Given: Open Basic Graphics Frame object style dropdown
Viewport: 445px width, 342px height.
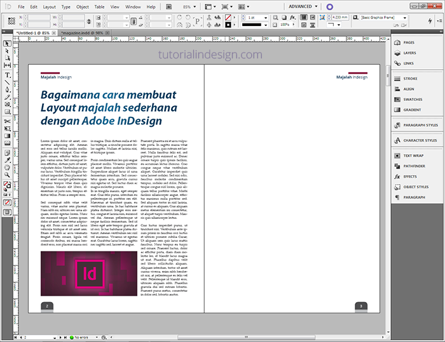Looking at the screenshot, I should pos(405,18).
